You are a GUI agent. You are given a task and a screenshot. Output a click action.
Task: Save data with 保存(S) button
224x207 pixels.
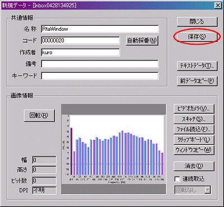(197, 37)
